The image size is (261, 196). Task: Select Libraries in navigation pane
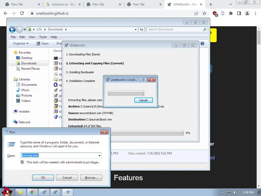(22, 79)
